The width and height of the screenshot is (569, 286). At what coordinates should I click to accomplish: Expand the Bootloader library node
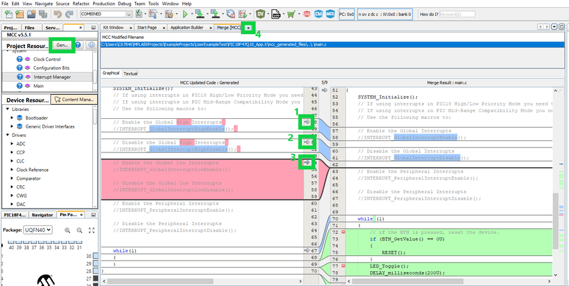pyautogui.click(x=11, y=117)
